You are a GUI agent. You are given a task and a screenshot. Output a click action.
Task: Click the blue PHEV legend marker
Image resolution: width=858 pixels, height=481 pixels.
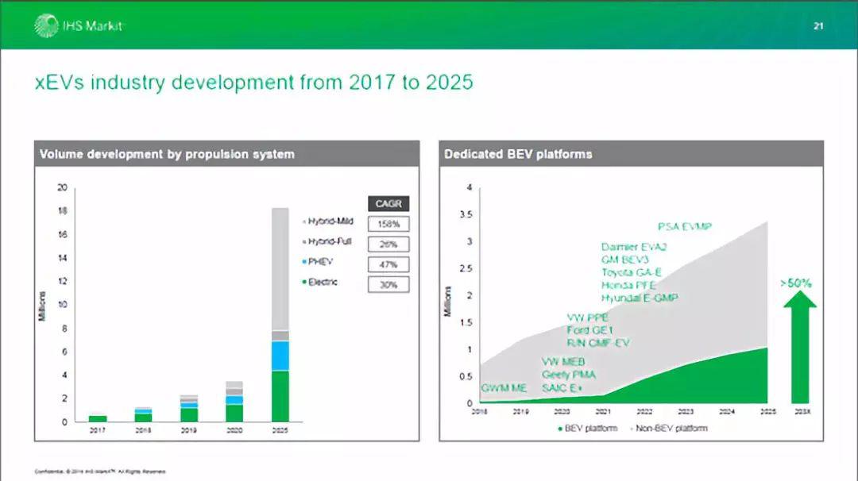(x=304, y=262)
